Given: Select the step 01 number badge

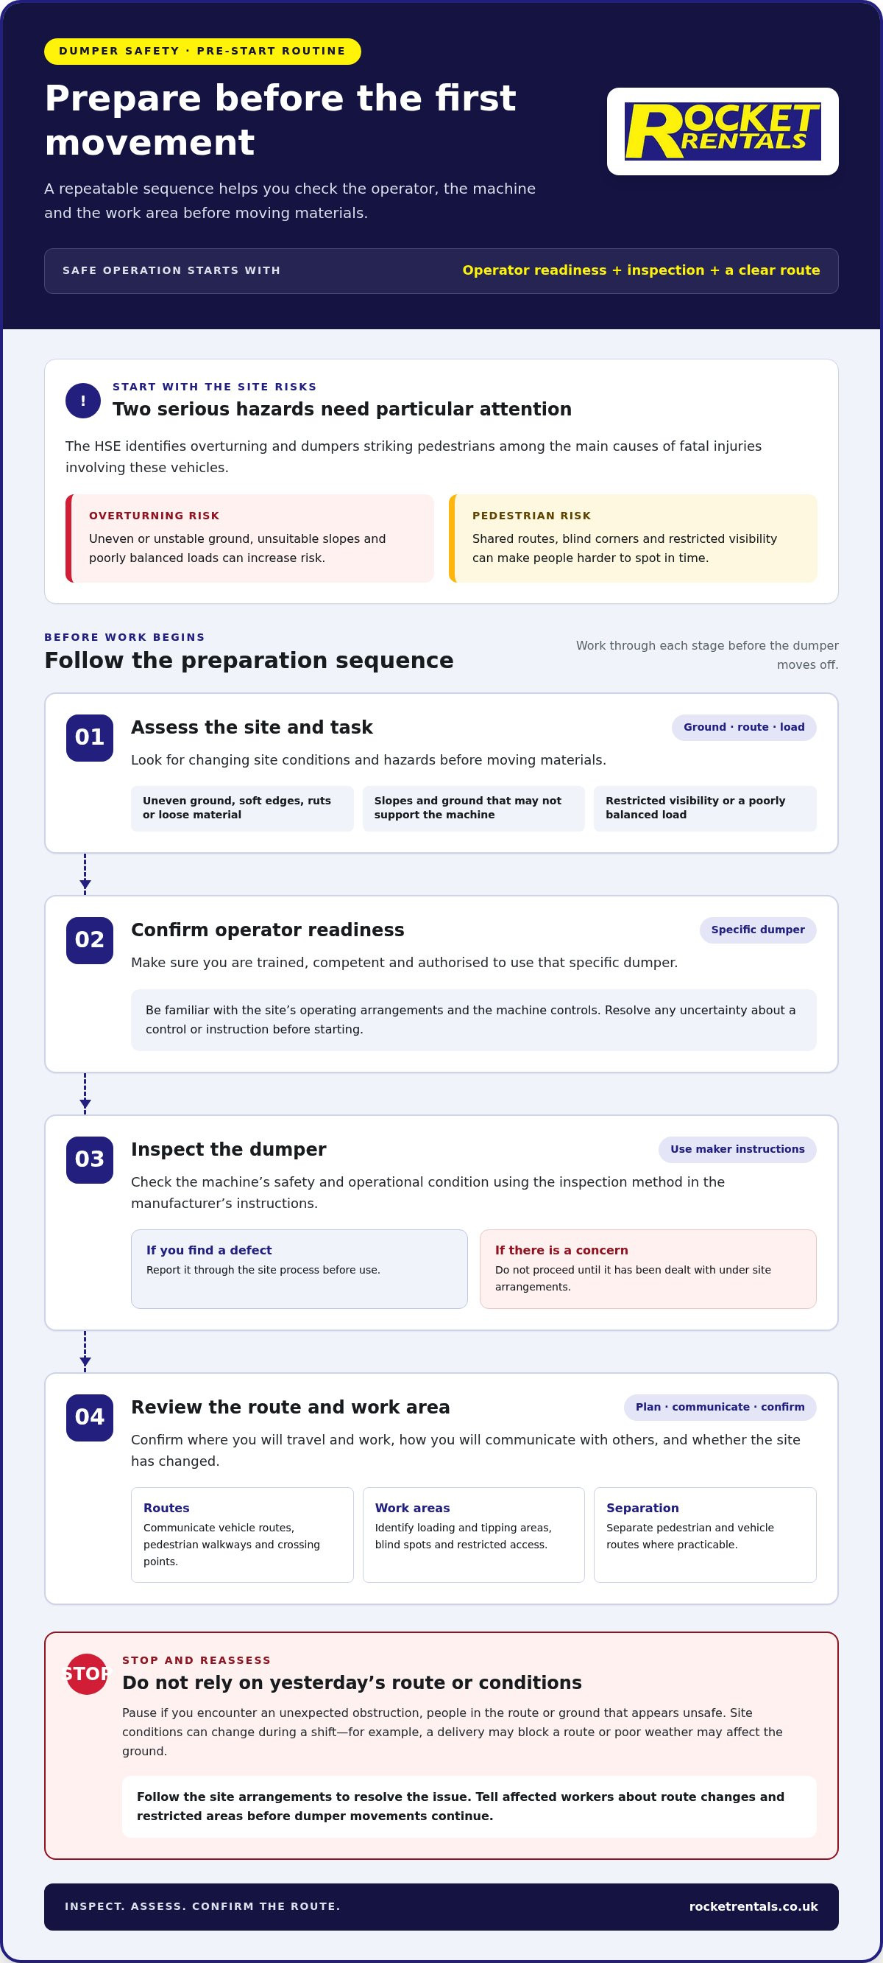Looking at the screenshot, I should tap(90, 737).
